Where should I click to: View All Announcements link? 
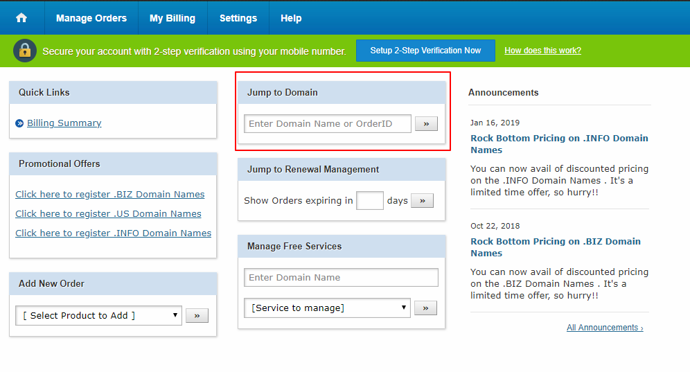pyautogui.click(x=604, y=328)
